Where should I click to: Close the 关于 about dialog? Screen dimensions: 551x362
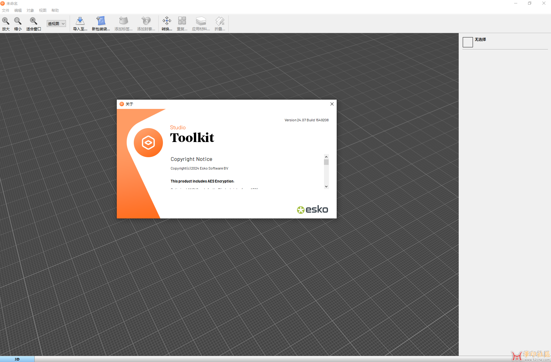(x=332, y=104)
